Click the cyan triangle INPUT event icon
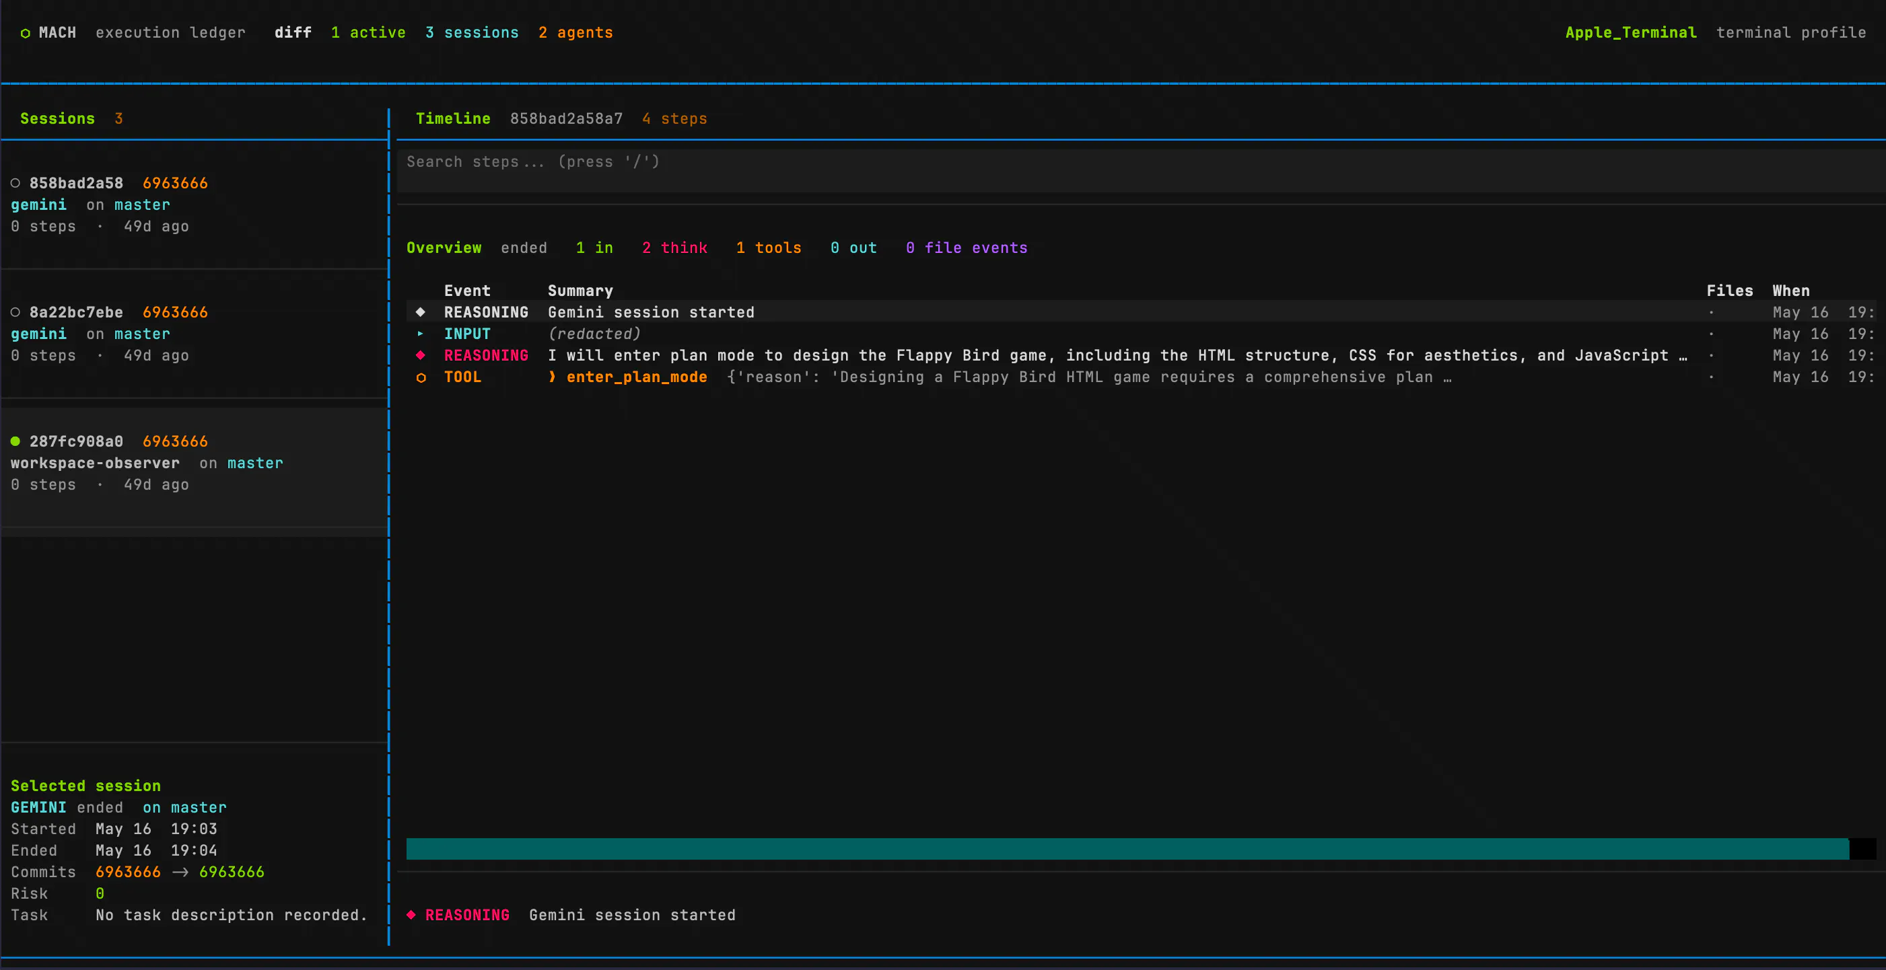Image resolution: width=1886 pixels, height=970 pixels. coord(420,334)
